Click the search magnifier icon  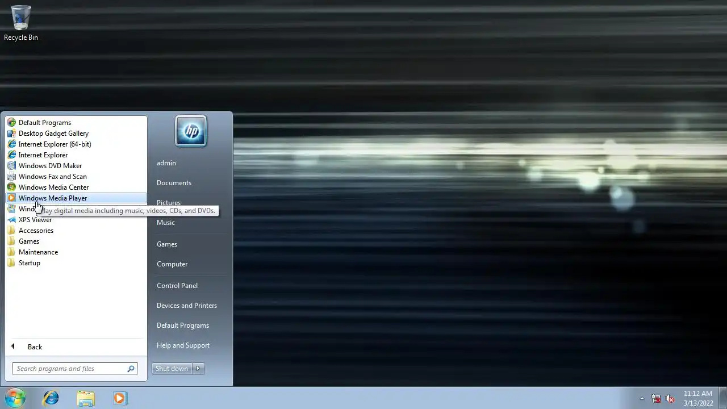[x=131, y=369]
